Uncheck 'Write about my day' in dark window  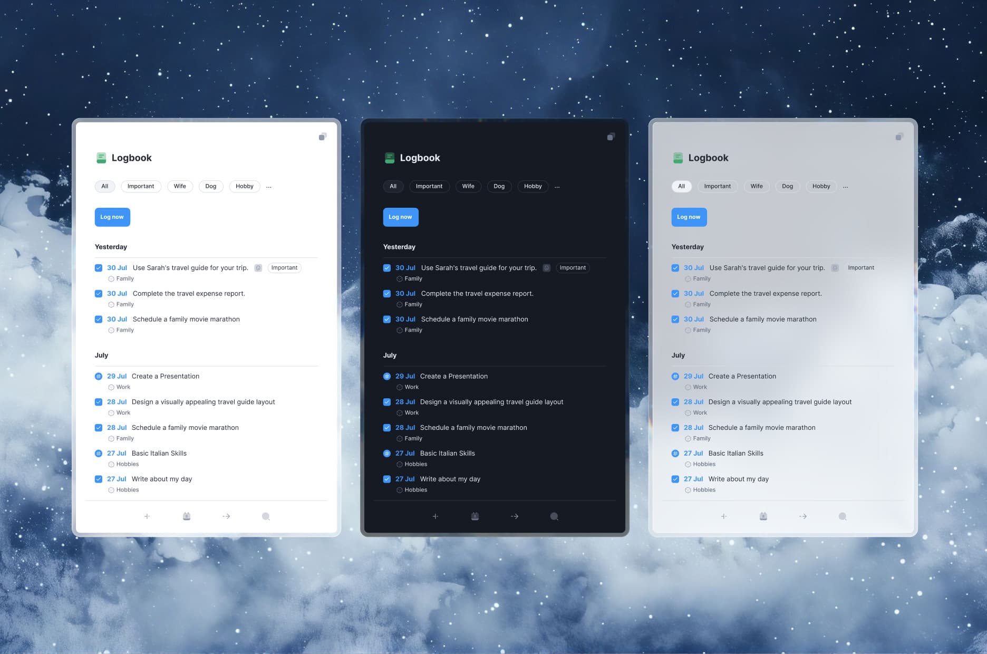[387, 479]
